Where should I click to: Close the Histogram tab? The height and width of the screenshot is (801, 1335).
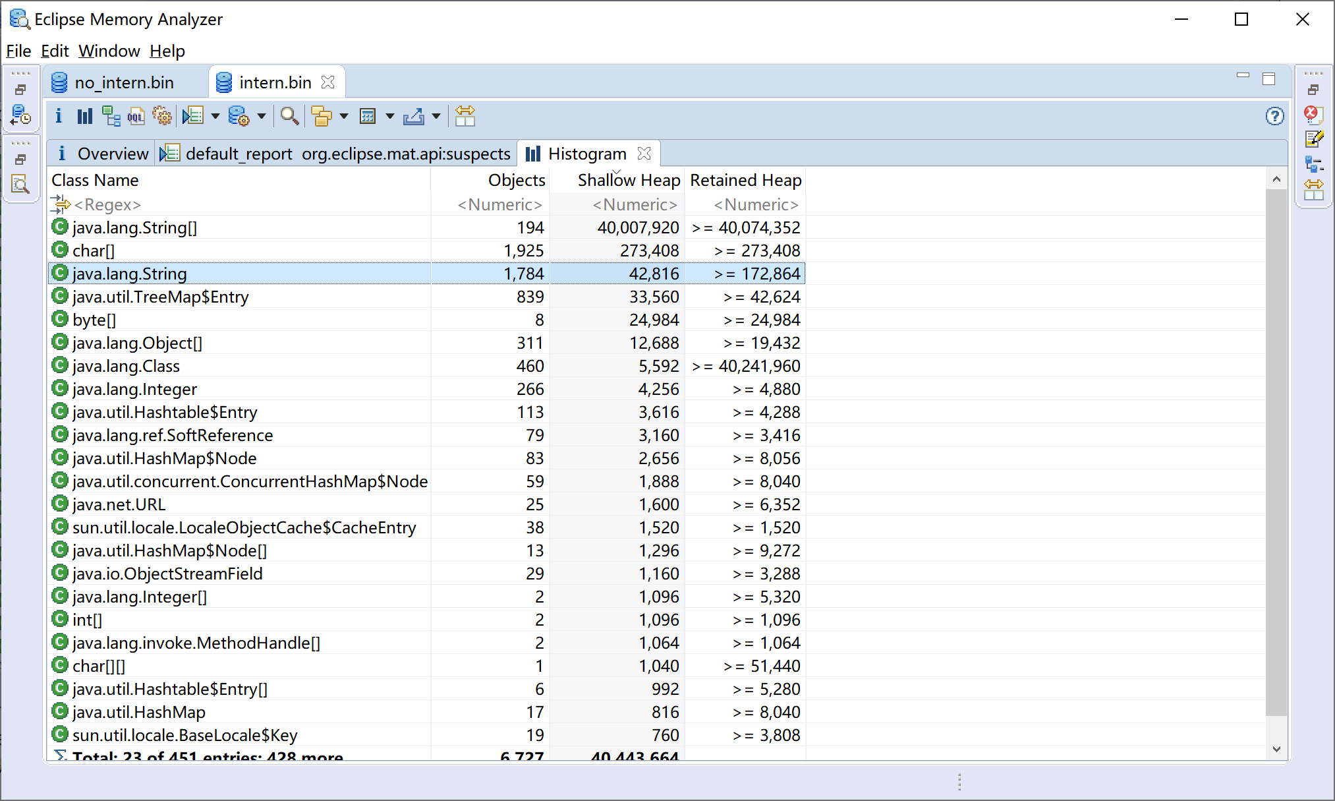[644, 153]
